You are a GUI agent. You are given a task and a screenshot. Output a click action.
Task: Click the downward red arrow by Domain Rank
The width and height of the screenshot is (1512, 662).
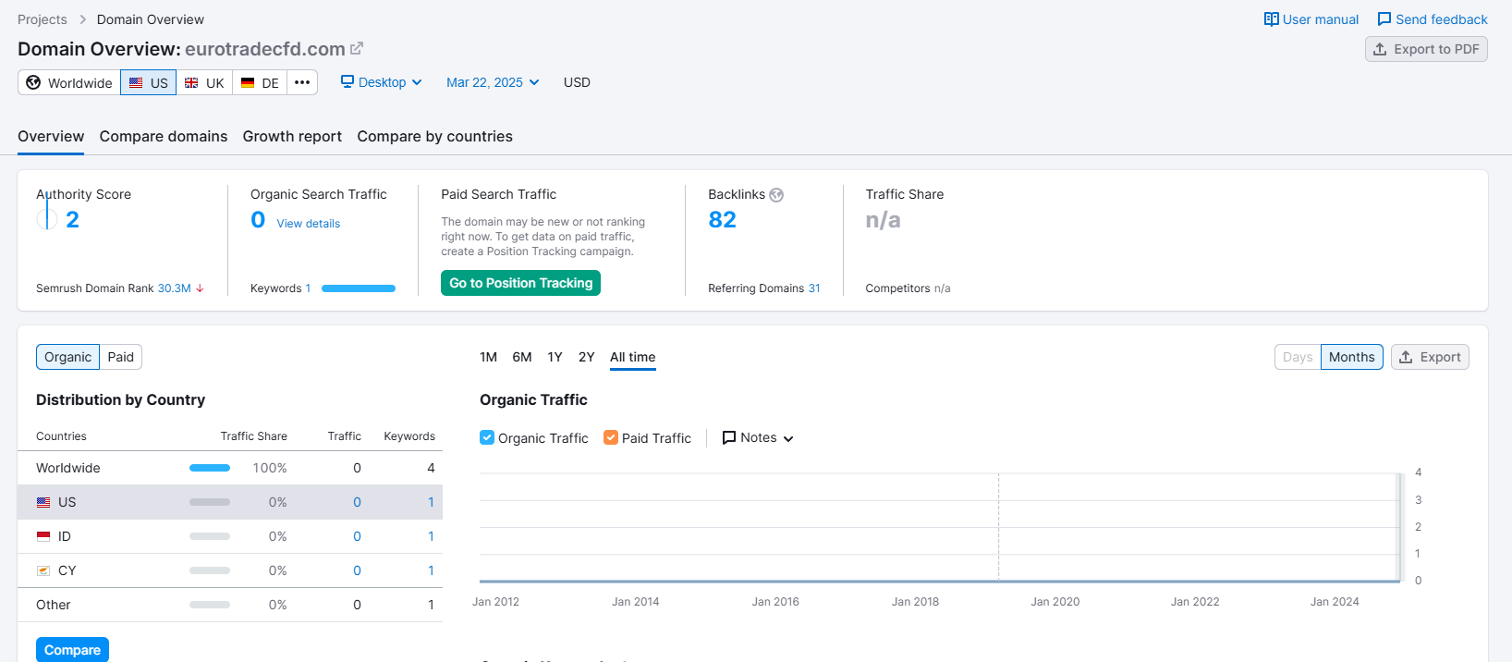point(200,288)
